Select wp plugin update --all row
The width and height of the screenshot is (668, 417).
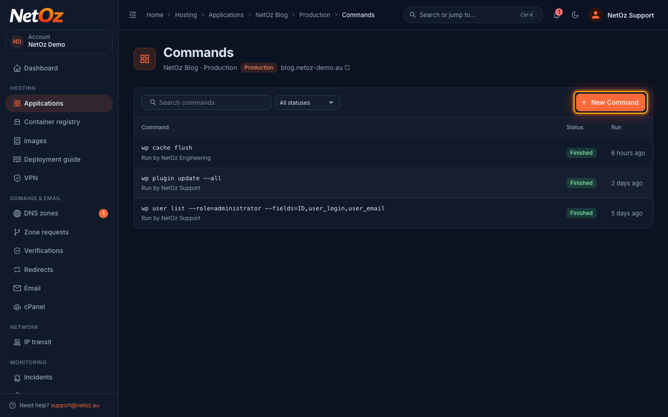tap(393, 183)
